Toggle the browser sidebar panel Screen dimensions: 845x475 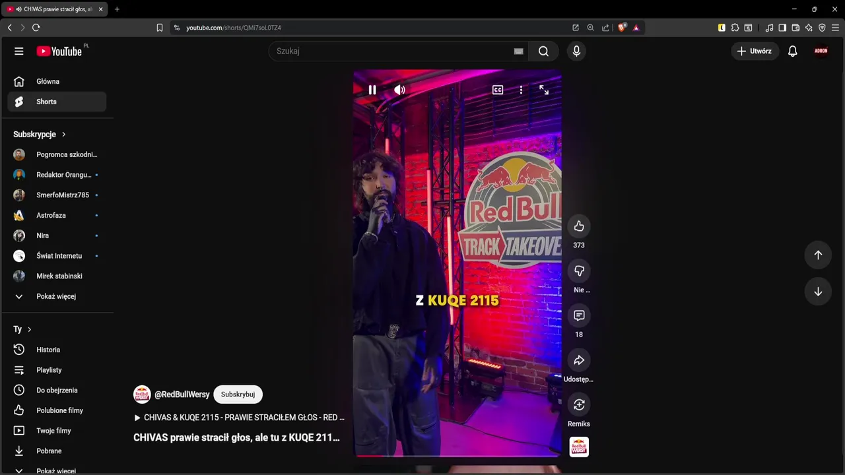(x=782, y=28)
